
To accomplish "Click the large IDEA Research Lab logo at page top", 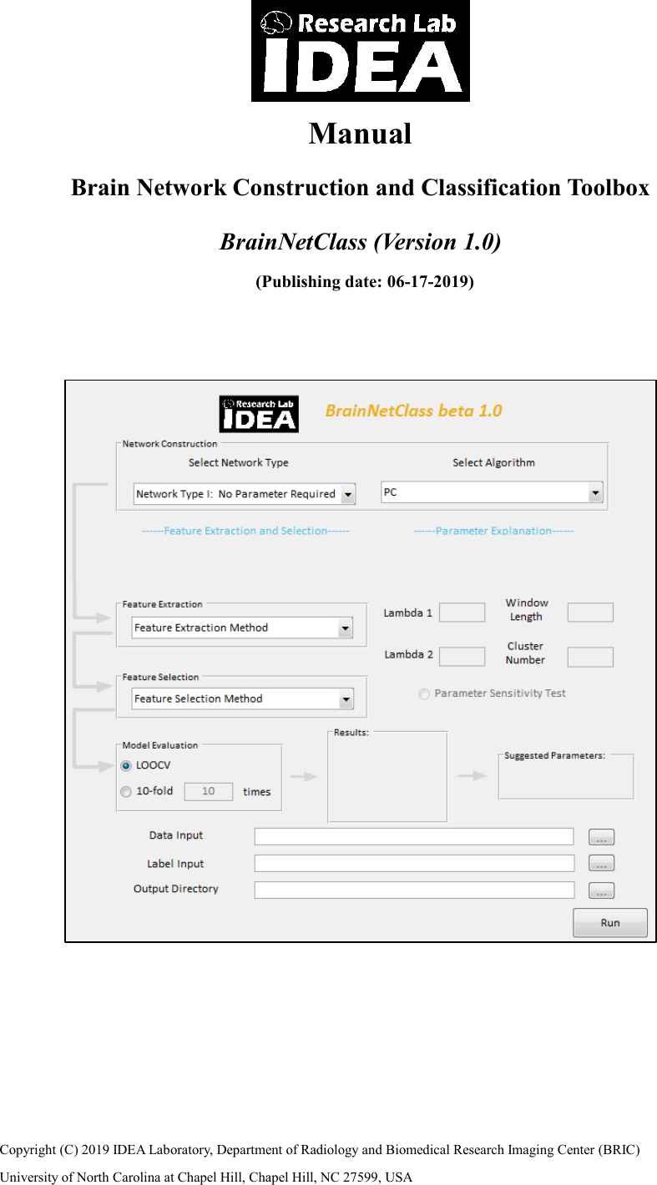I will click(x=361, y=51).
